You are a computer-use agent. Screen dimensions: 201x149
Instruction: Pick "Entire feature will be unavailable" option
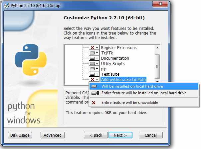[x=129, y=103]
